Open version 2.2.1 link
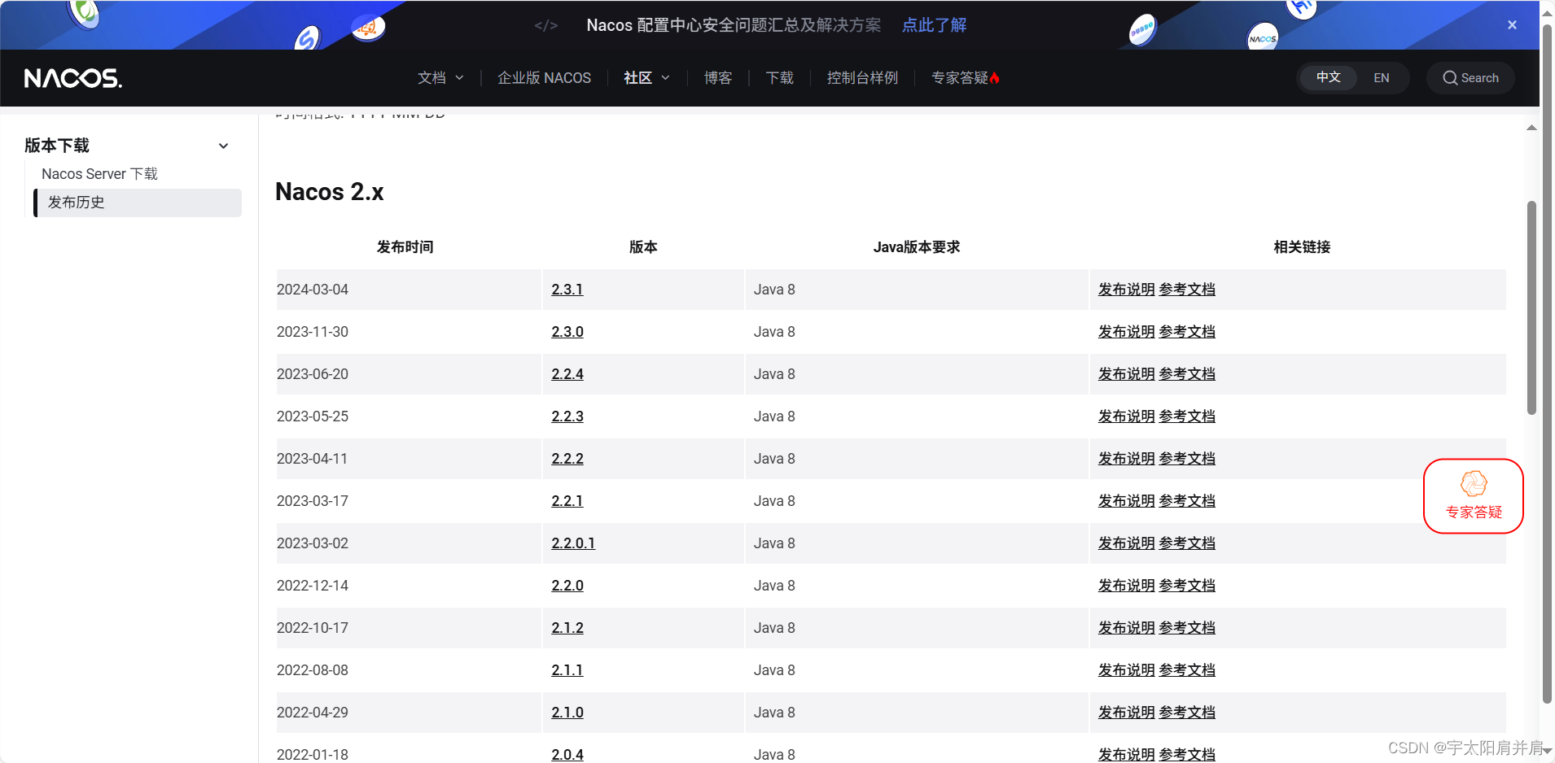 (567, 501)
